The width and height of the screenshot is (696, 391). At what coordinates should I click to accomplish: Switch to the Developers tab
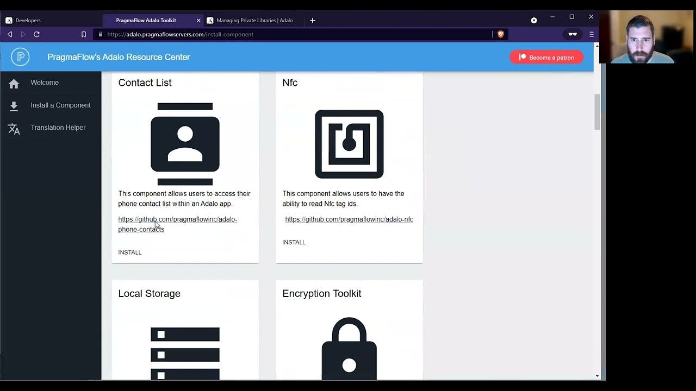51,21
